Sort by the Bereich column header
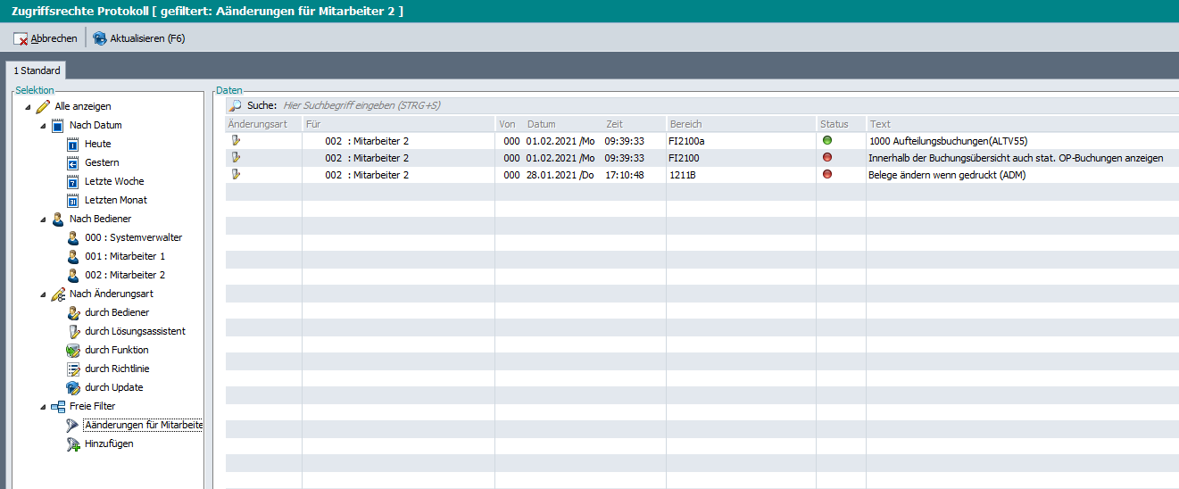 point(685,124)
